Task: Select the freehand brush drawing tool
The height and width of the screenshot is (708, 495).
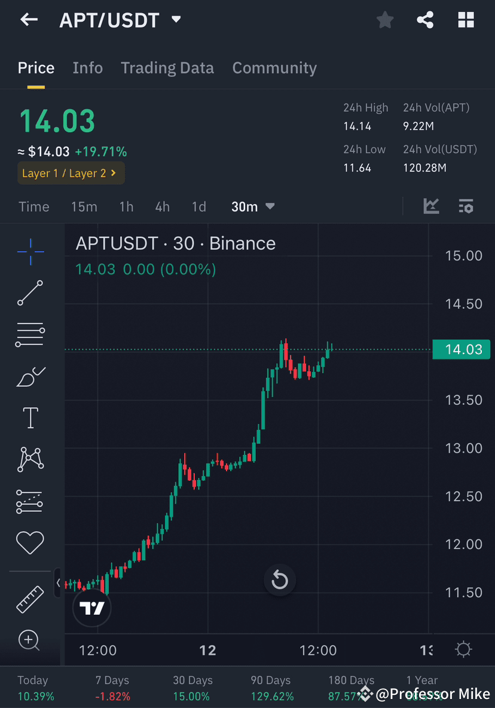Action: [30, 376]
